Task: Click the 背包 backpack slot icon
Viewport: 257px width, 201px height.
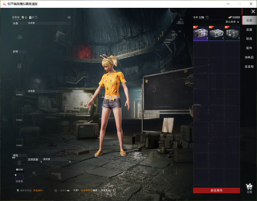Action: (x=20, y=163)
